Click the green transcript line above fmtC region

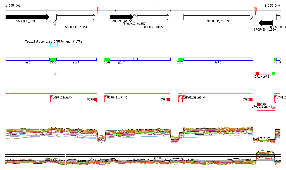217,93
